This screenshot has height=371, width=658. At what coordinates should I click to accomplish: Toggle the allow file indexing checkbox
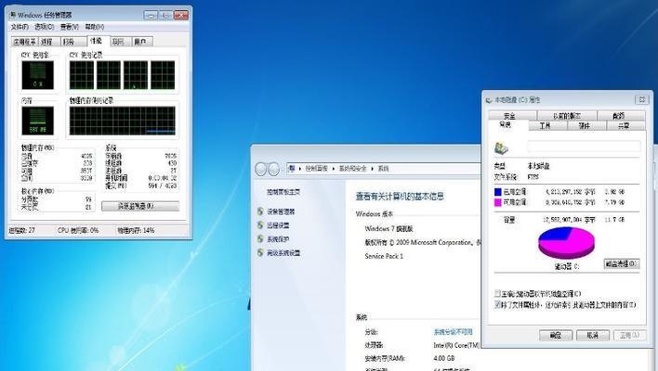point(497,305)
